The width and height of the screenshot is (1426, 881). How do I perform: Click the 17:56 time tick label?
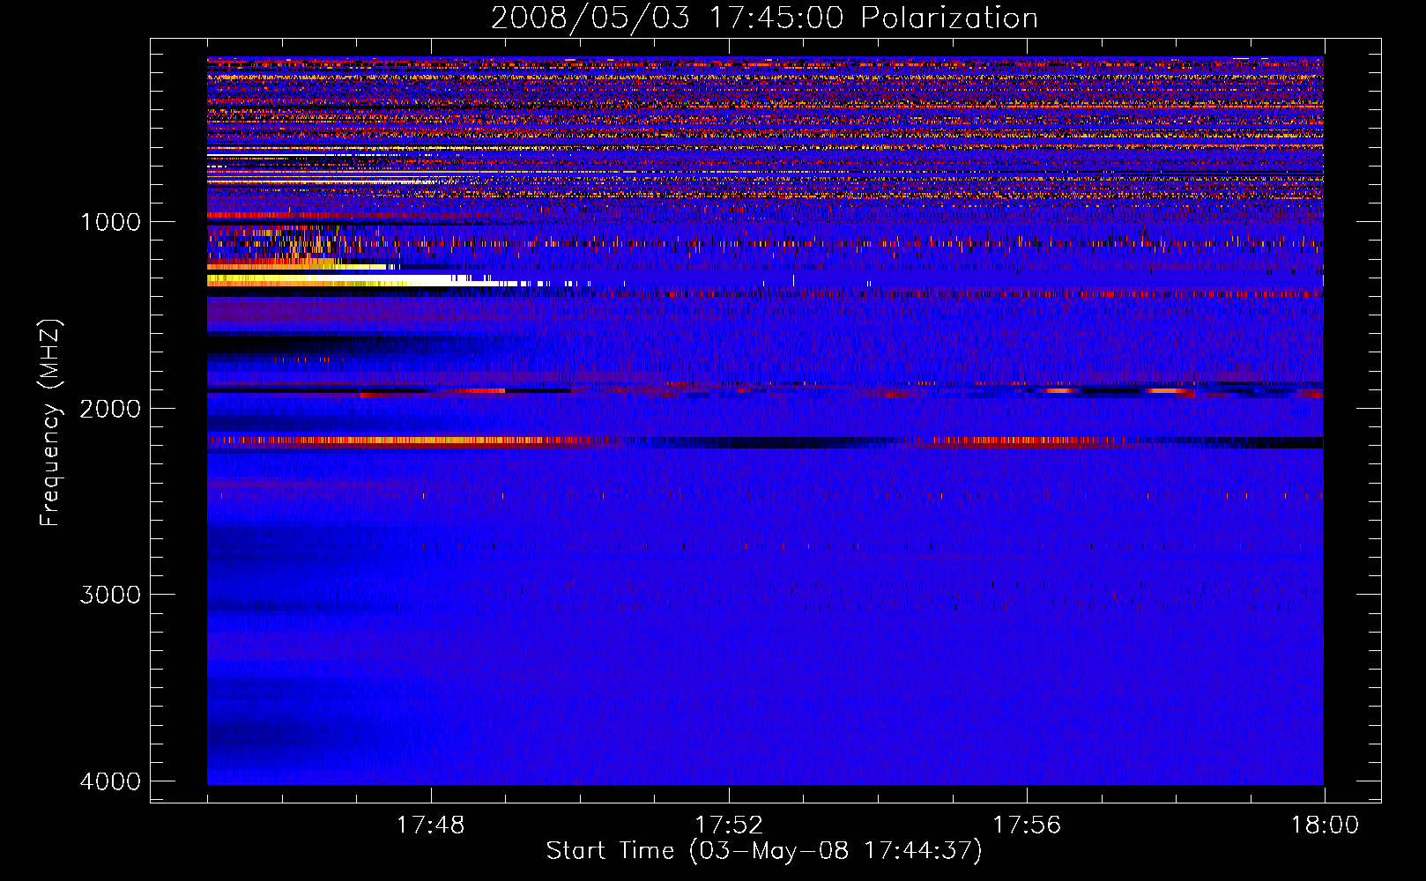tap(1027, 825)
